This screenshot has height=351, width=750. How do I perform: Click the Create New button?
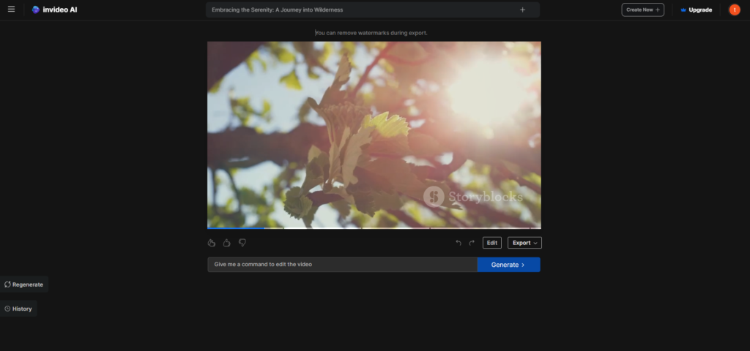click(642, 10)
